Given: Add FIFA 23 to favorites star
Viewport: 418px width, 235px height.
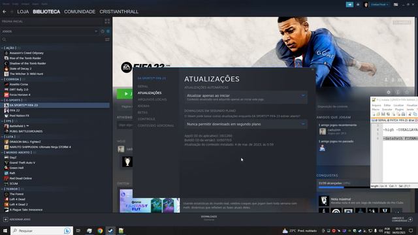Looking at the screenshot, I should (x=407, y=92).
